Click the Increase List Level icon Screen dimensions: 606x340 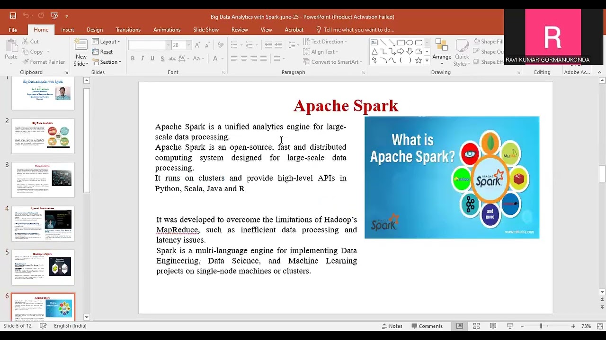click(279, 45)
